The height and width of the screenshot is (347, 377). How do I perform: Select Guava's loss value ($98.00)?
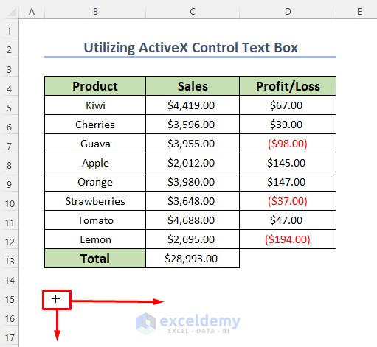[288, 144]
